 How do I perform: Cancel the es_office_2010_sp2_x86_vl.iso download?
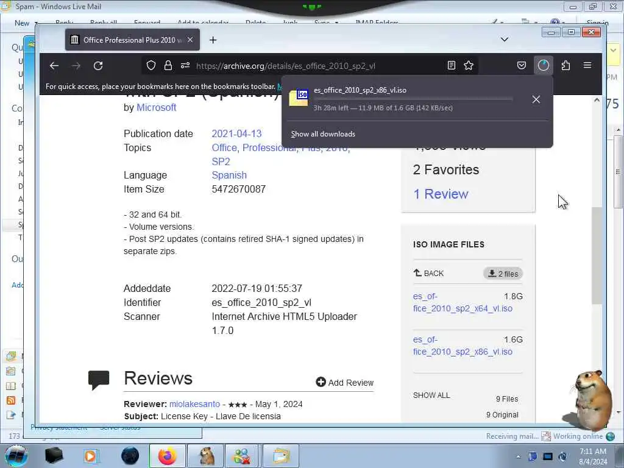[536, 99]
